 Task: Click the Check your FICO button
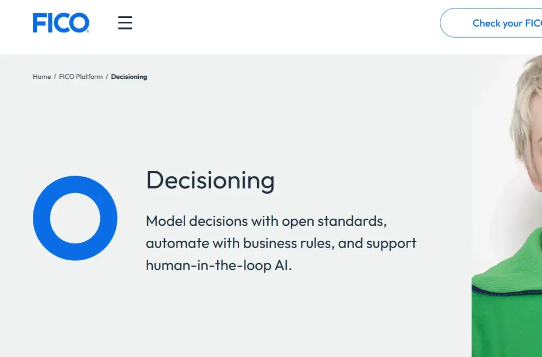491,23
